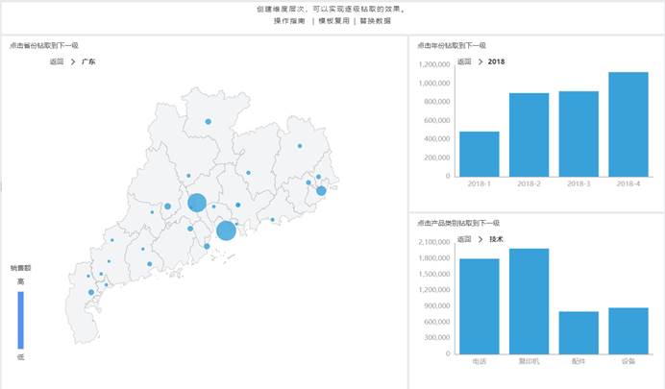This screenshot has width=665, height=389.
Task: Click the 低 label on the legend
Action: pos(21,357)
